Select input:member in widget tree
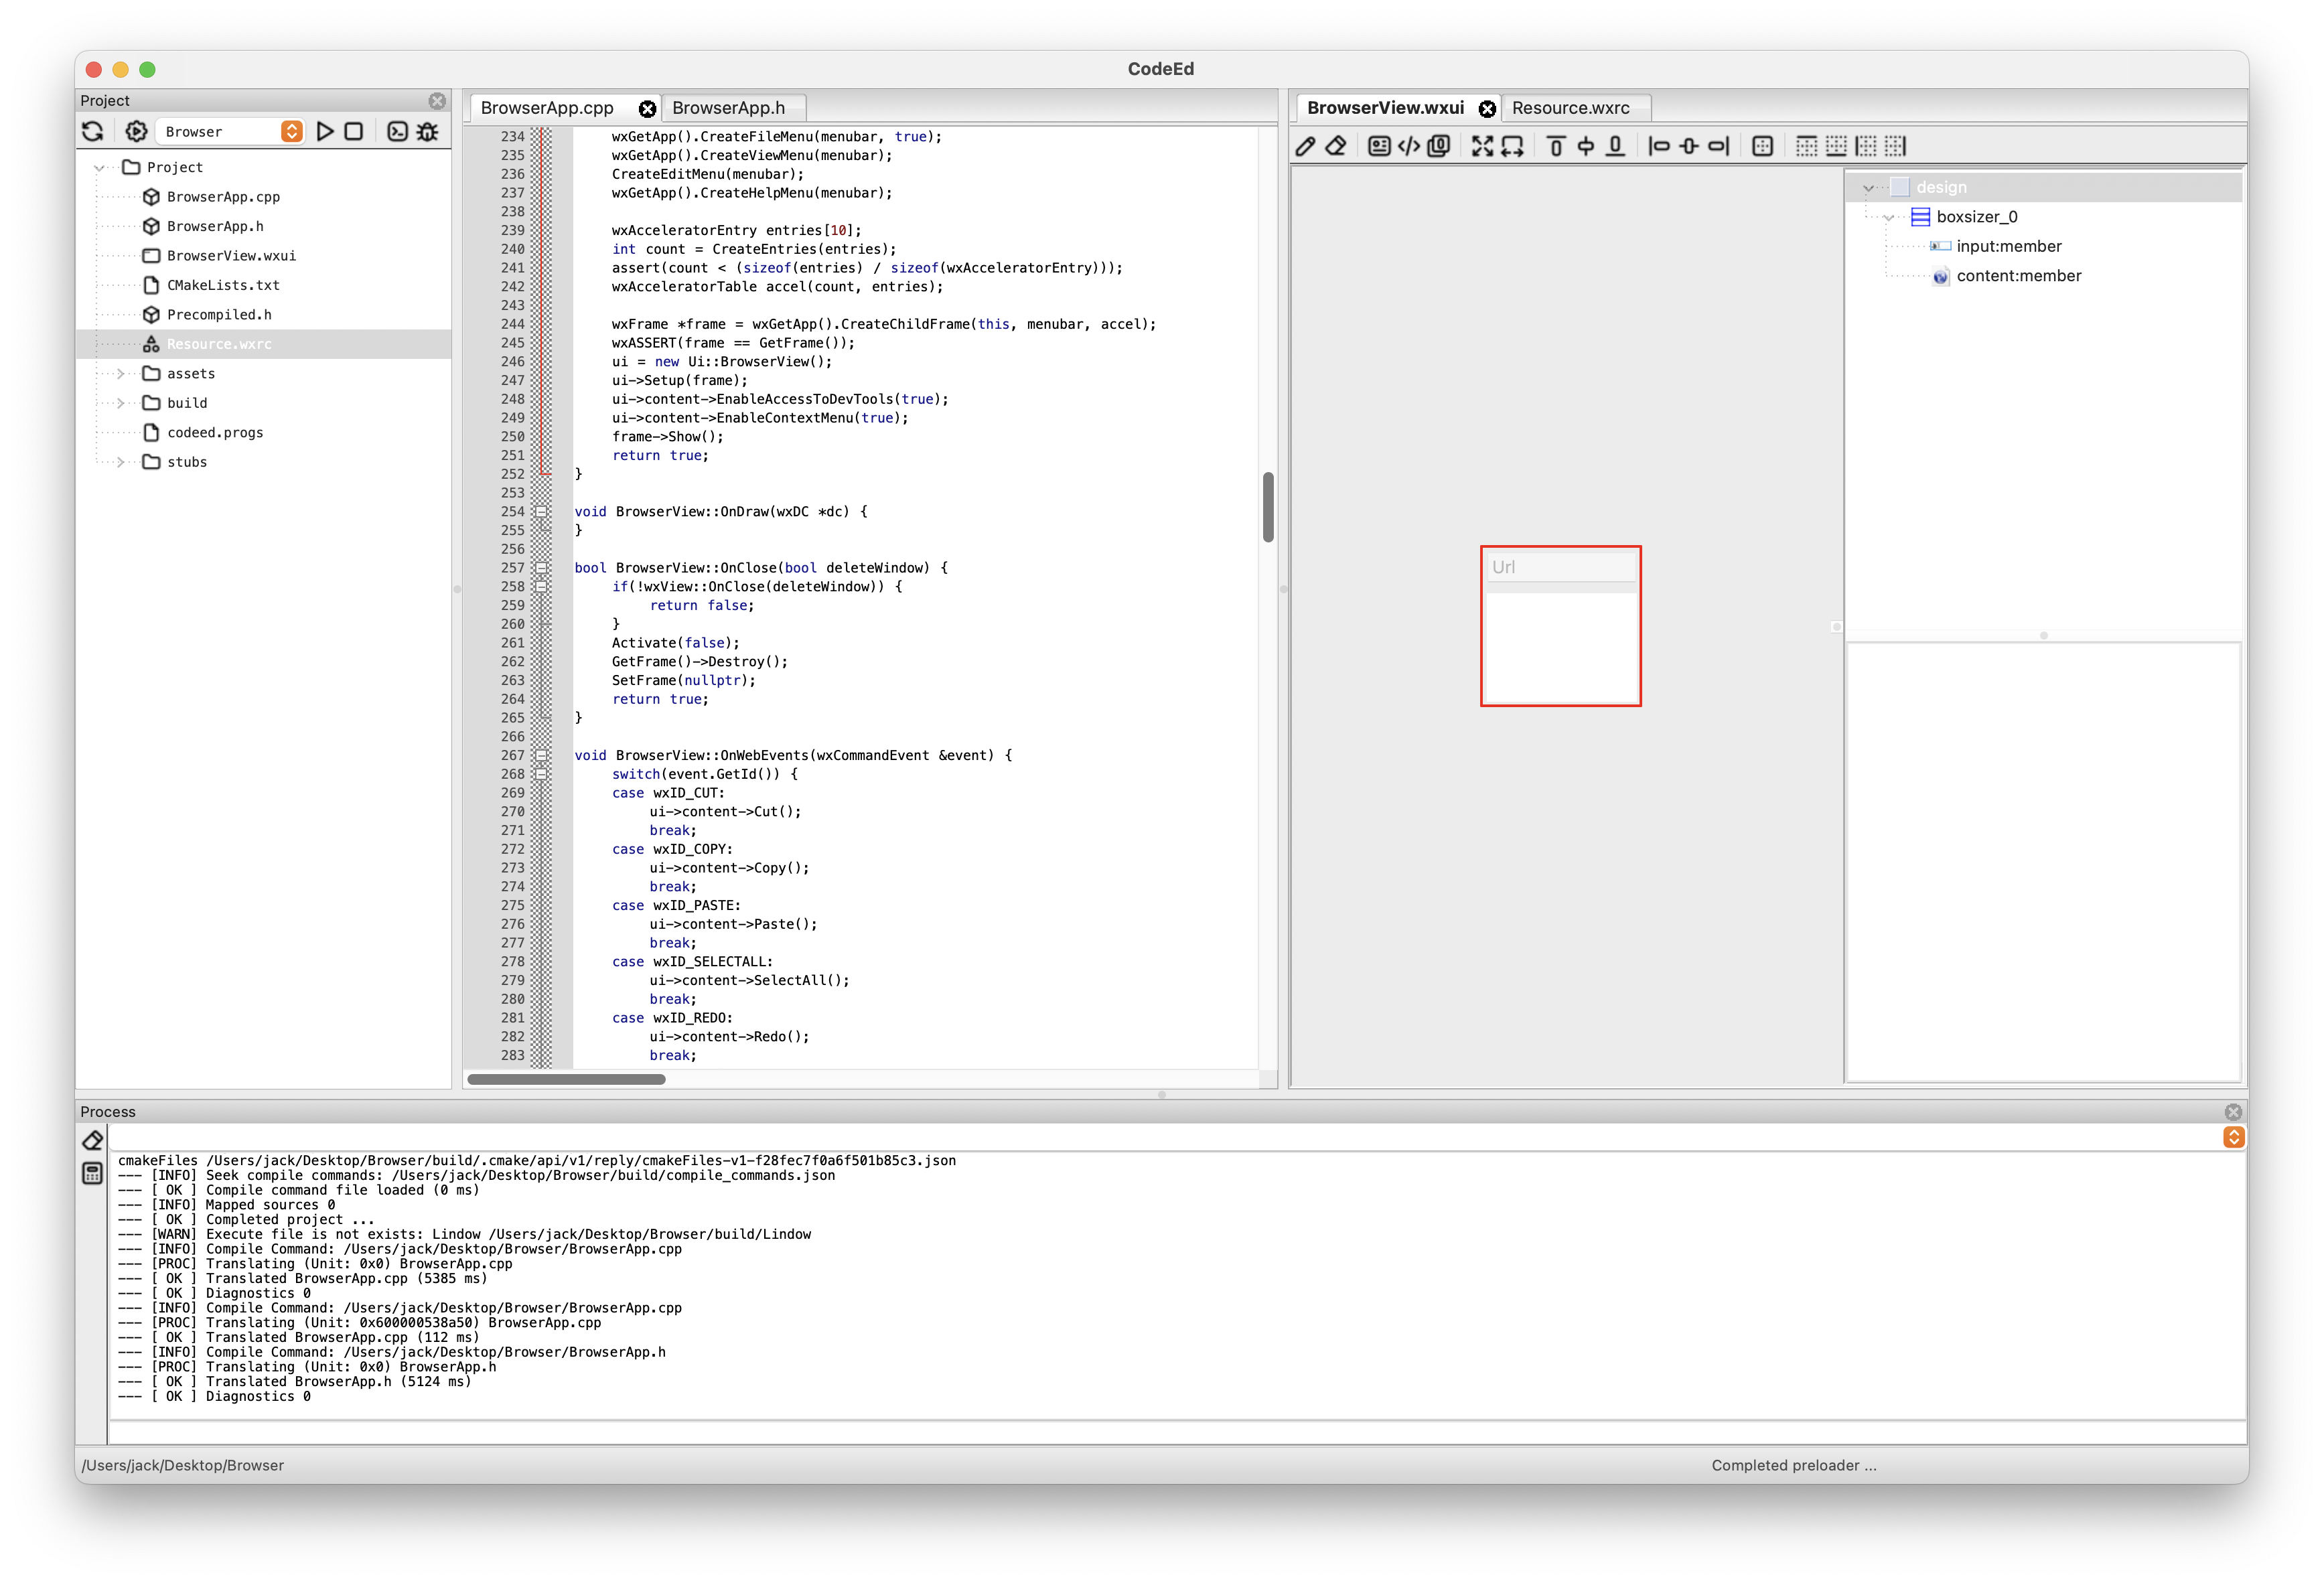The image size is (2324, 1583). coord(2008,247)
